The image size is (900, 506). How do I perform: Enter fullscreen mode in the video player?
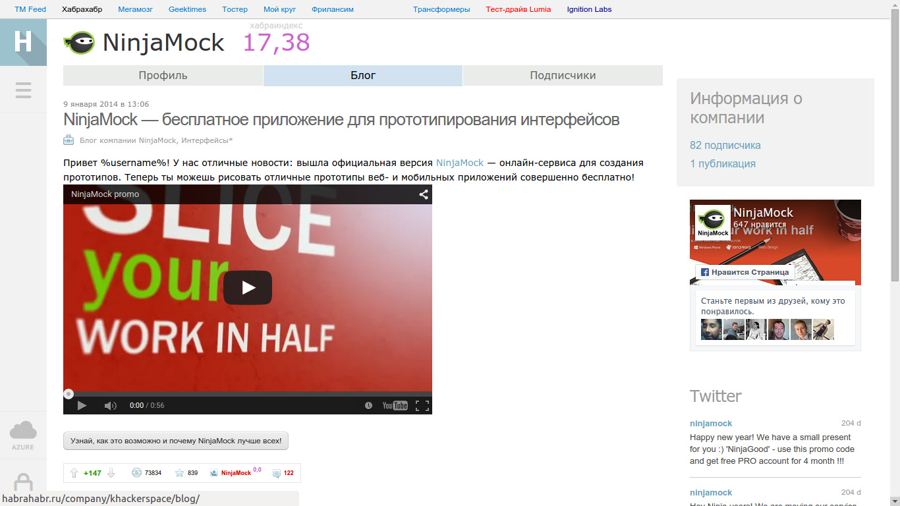[x=422, y=405]
